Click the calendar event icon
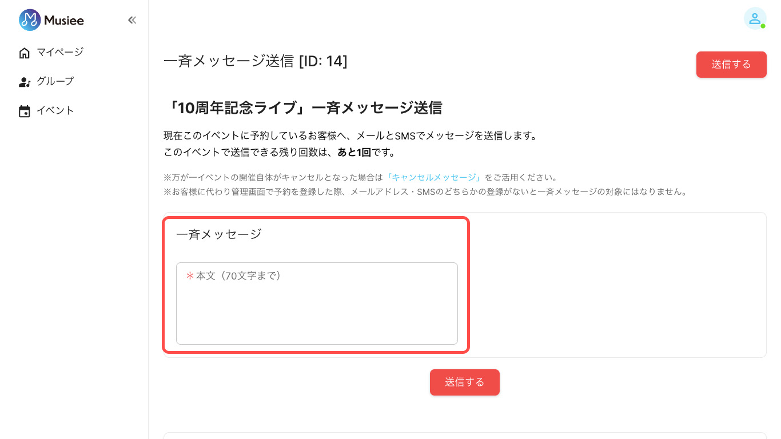This screenshot has width=781, height=439. [25, 111]
